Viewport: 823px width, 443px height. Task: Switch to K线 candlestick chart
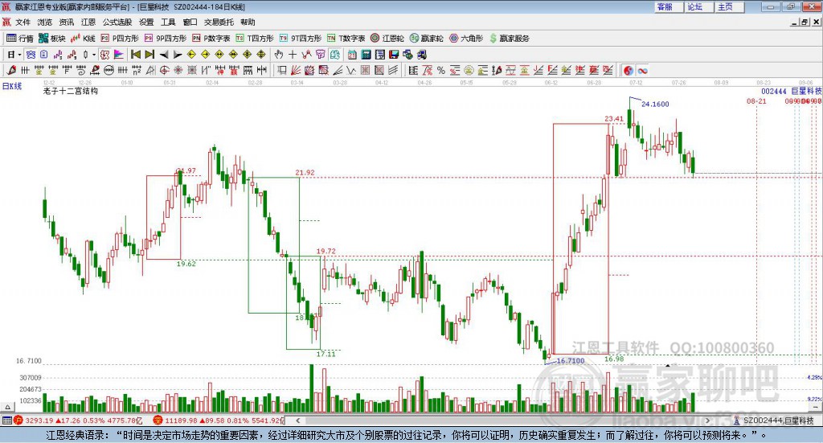click(x=83, y=39)
